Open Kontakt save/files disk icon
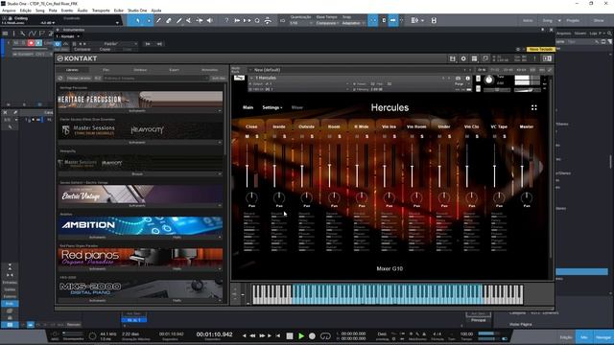 click(453, 58)
